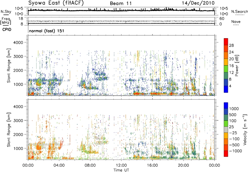Image resolution: width=248 pixels, height=172 pixels.
Task: Click the '08:00' time axis label
Action: point(90,165)
